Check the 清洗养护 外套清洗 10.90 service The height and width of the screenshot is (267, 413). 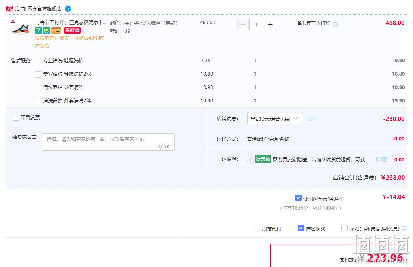coord(38,88)
